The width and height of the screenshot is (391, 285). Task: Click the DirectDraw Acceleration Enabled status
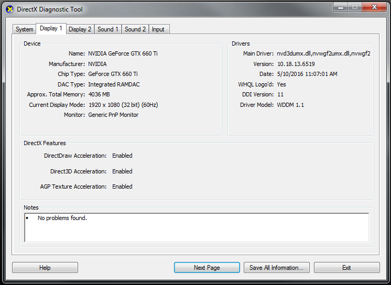pos(122,156)
